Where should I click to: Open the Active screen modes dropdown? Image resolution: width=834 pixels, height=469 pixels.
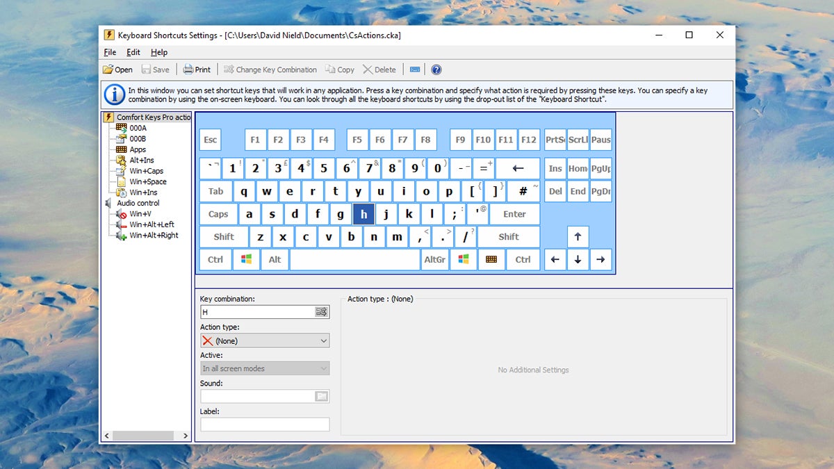265,368
